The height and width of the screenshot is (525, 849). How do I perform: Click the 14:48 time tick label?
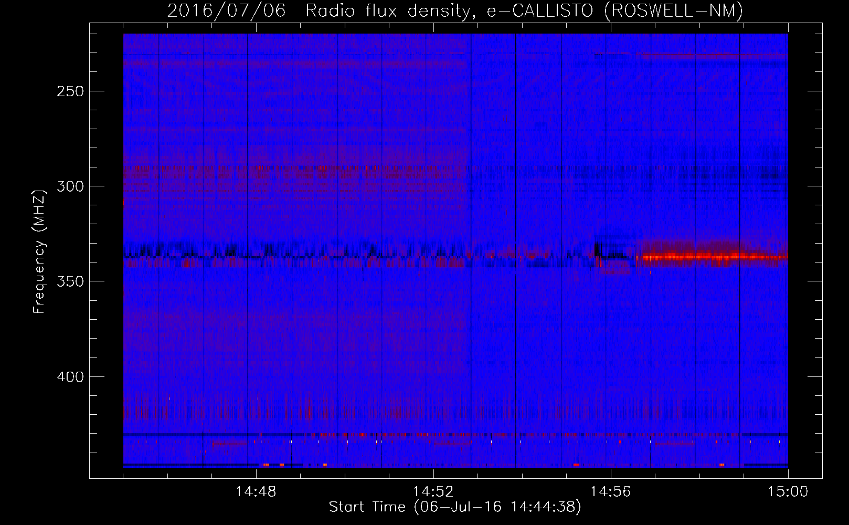[x=256, y=492]
